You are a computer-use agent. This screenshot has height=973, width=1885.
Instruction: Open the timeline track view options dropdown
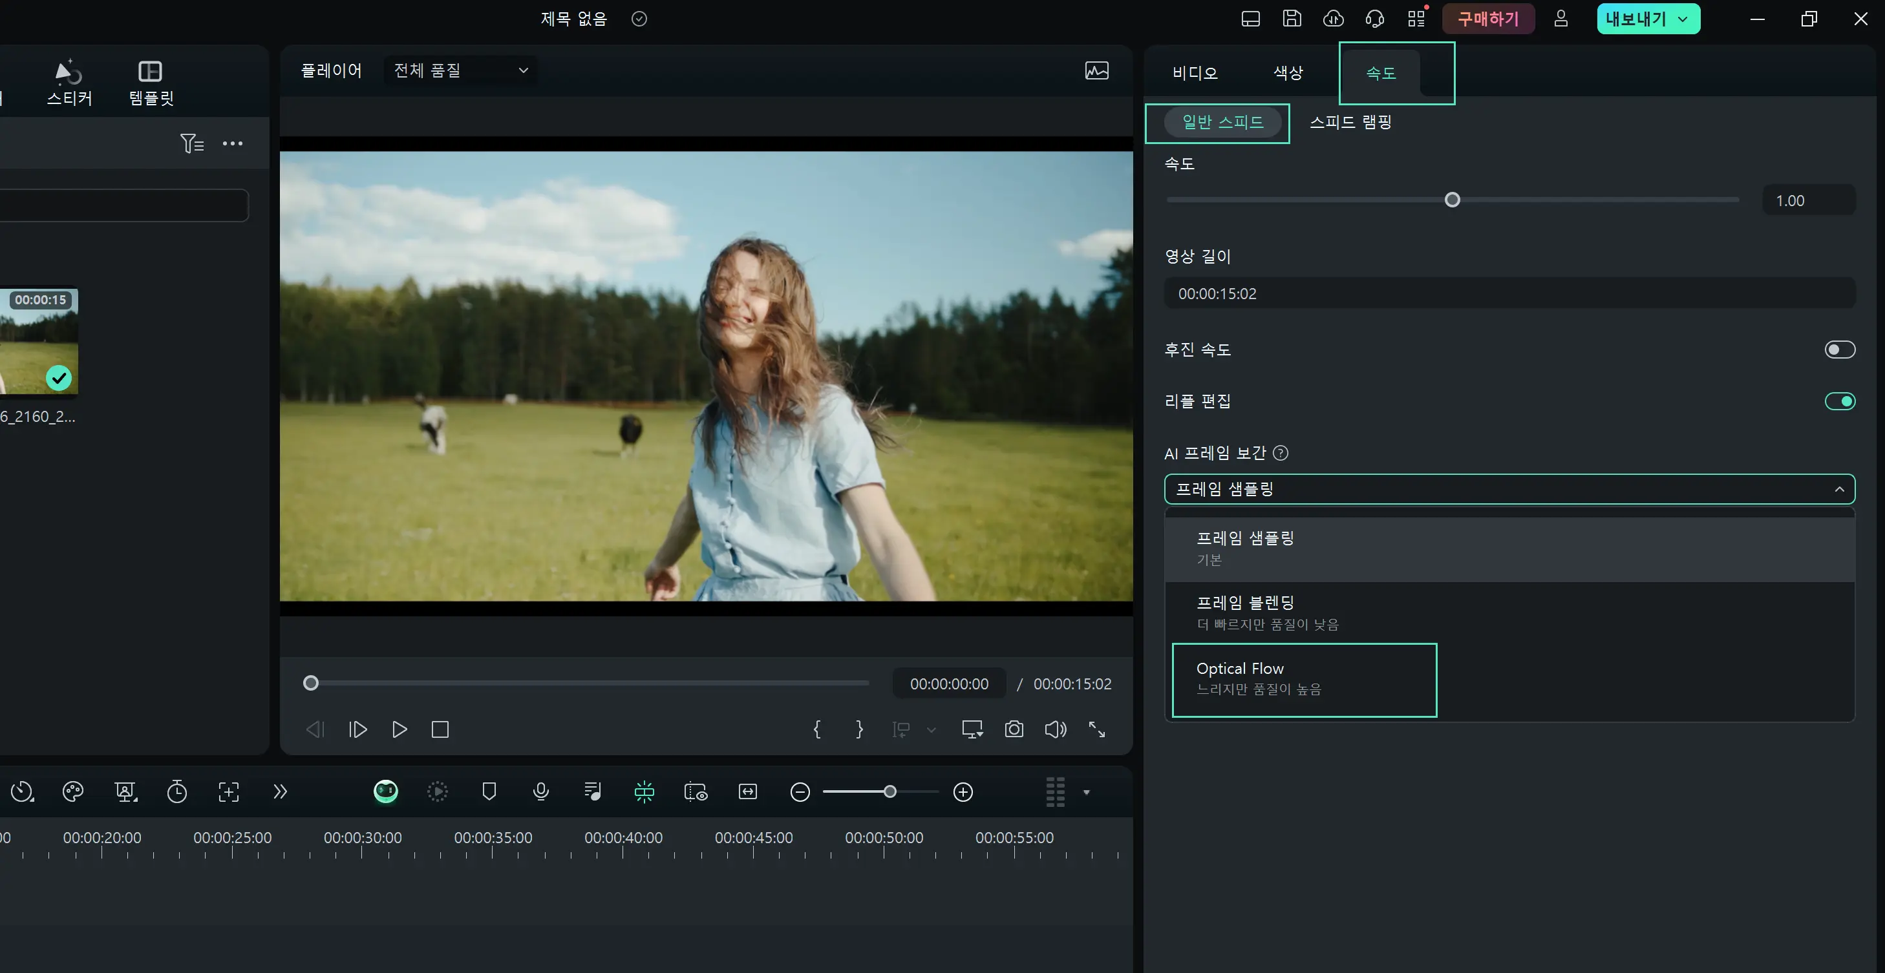point(1086,791)
